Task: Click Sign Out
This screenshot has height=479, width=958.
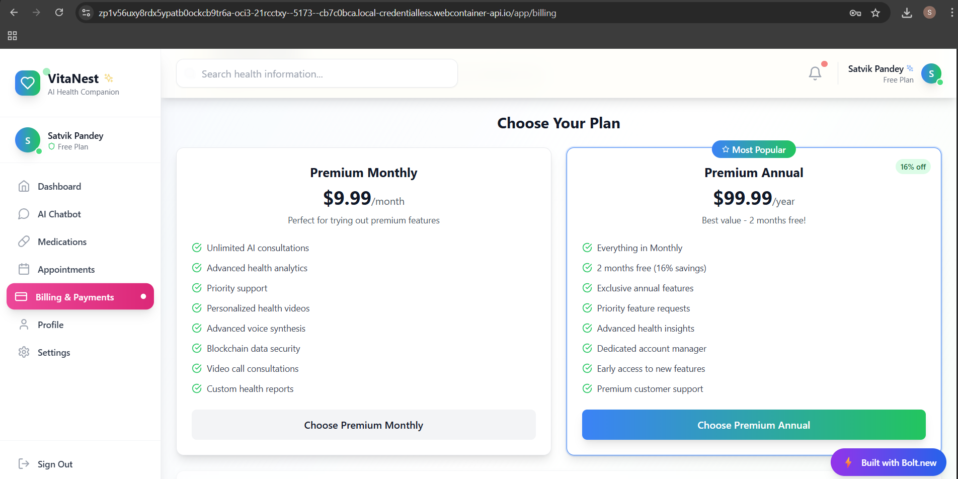Action: (x=55, y=464)
